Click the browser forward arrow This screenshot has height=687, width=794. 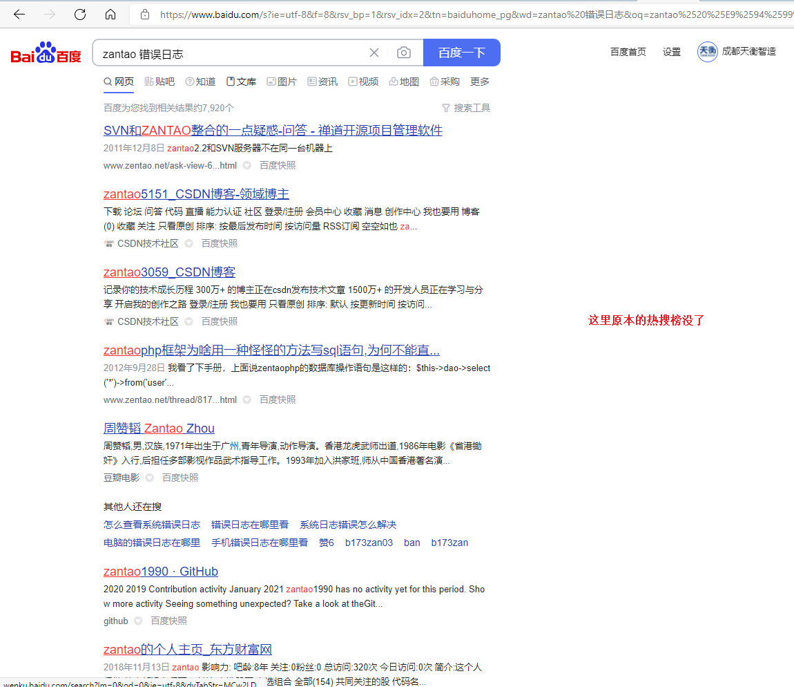click(x=50, y=15)
